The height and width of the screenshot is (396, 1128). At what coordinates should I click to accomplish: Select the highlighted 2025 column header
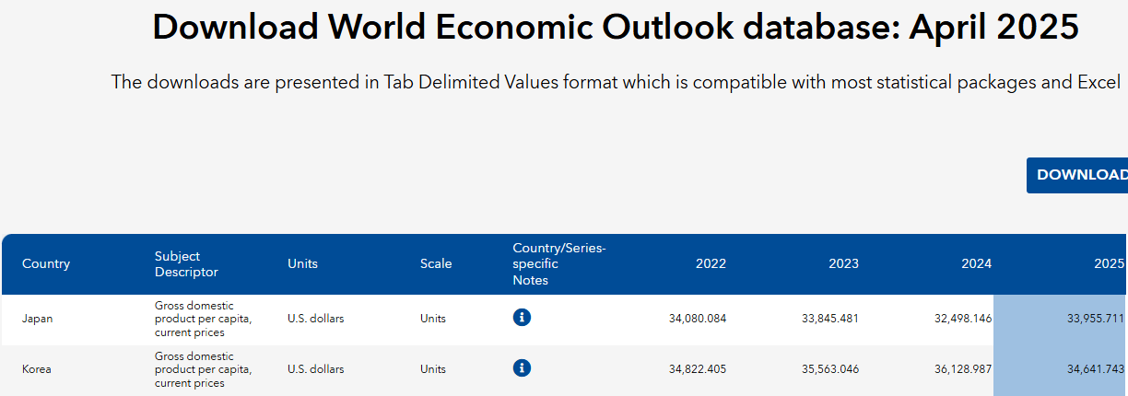(x=1108, y=263)
